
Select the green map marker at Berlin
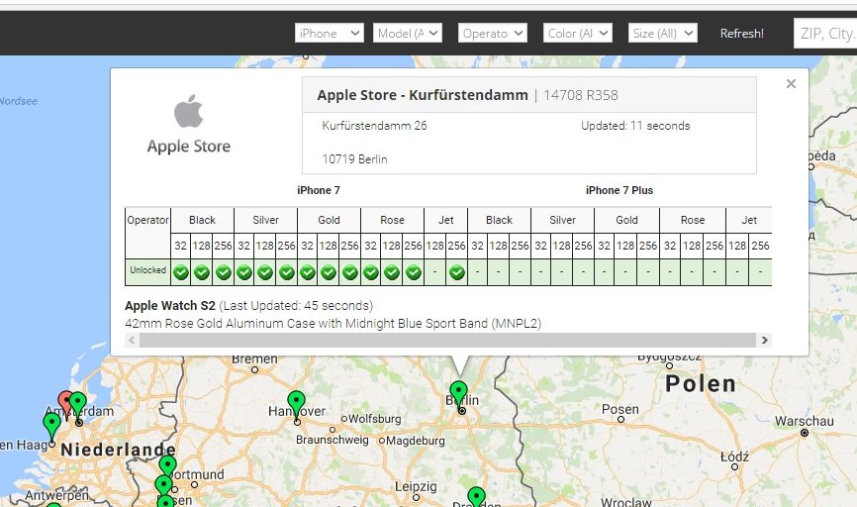click(x=458, y=394)
